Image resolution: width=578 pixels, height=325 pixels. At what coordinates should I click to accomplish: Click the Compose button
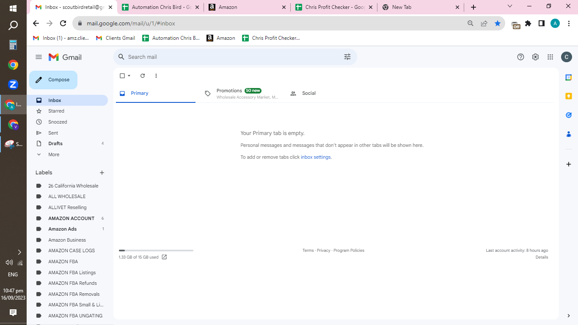[x=53, y=80]
